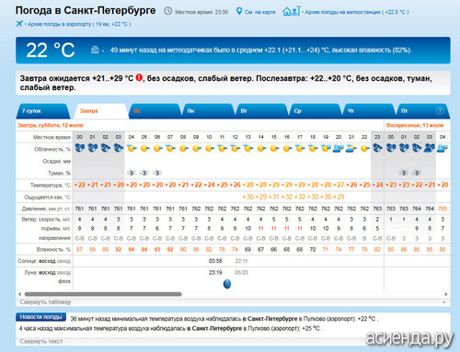
Task: Click the map pin icon
Action: [x=239, y=12]
